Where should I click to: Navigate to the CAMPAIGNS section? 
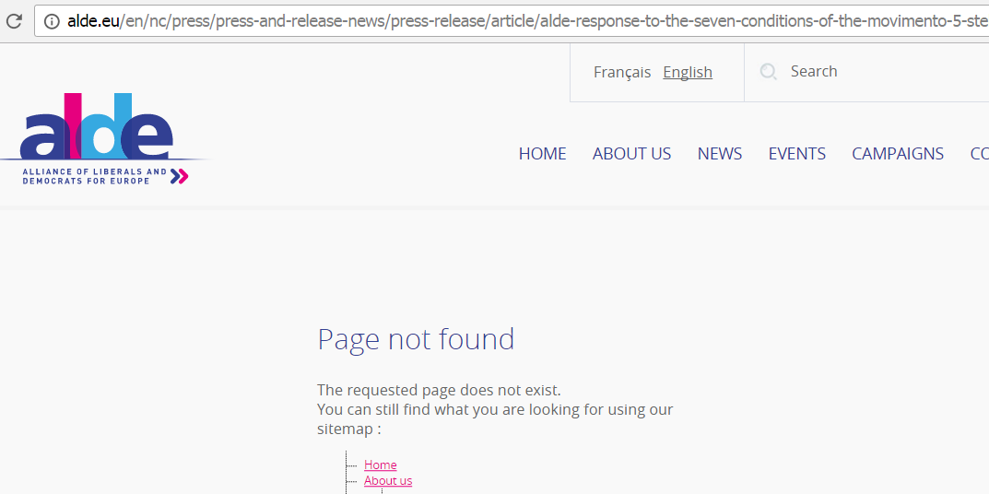897,154
